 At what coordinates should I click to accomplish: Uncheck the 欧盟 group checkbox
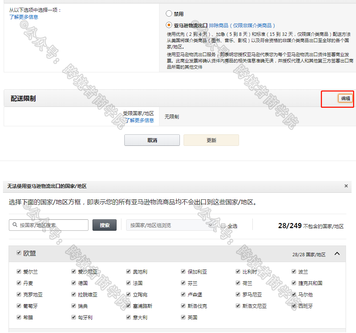click(x=19, y=253)
